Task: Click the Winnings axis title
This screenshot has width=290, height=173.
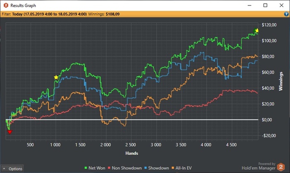Action: tap(281, 81)
